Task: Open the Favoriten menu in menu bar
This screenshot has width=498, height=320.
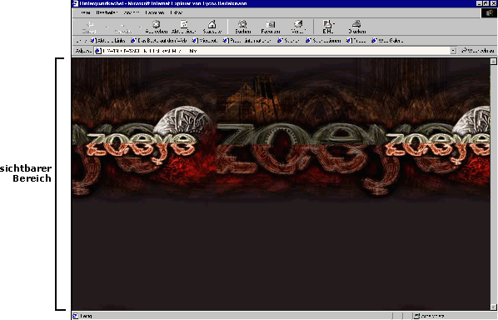Action: coord(155,12)
